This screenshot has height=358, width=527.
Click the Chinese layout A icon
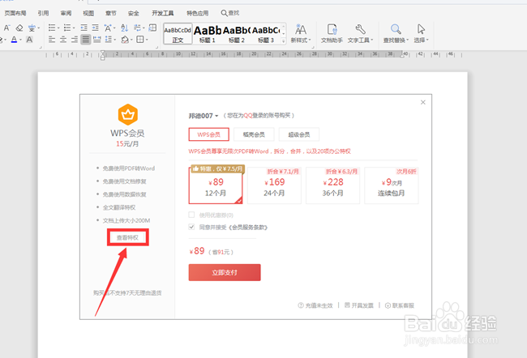[x=108, y=28]
